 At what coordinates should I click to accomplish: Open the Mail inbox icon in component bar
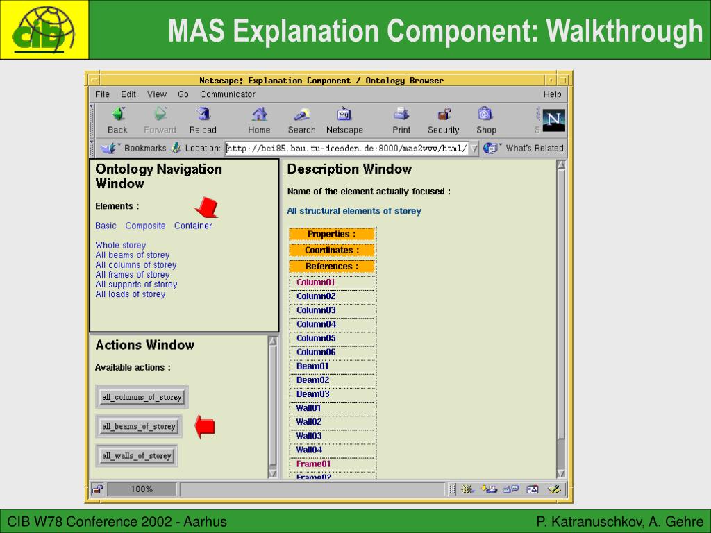click(x=489, y=489)
